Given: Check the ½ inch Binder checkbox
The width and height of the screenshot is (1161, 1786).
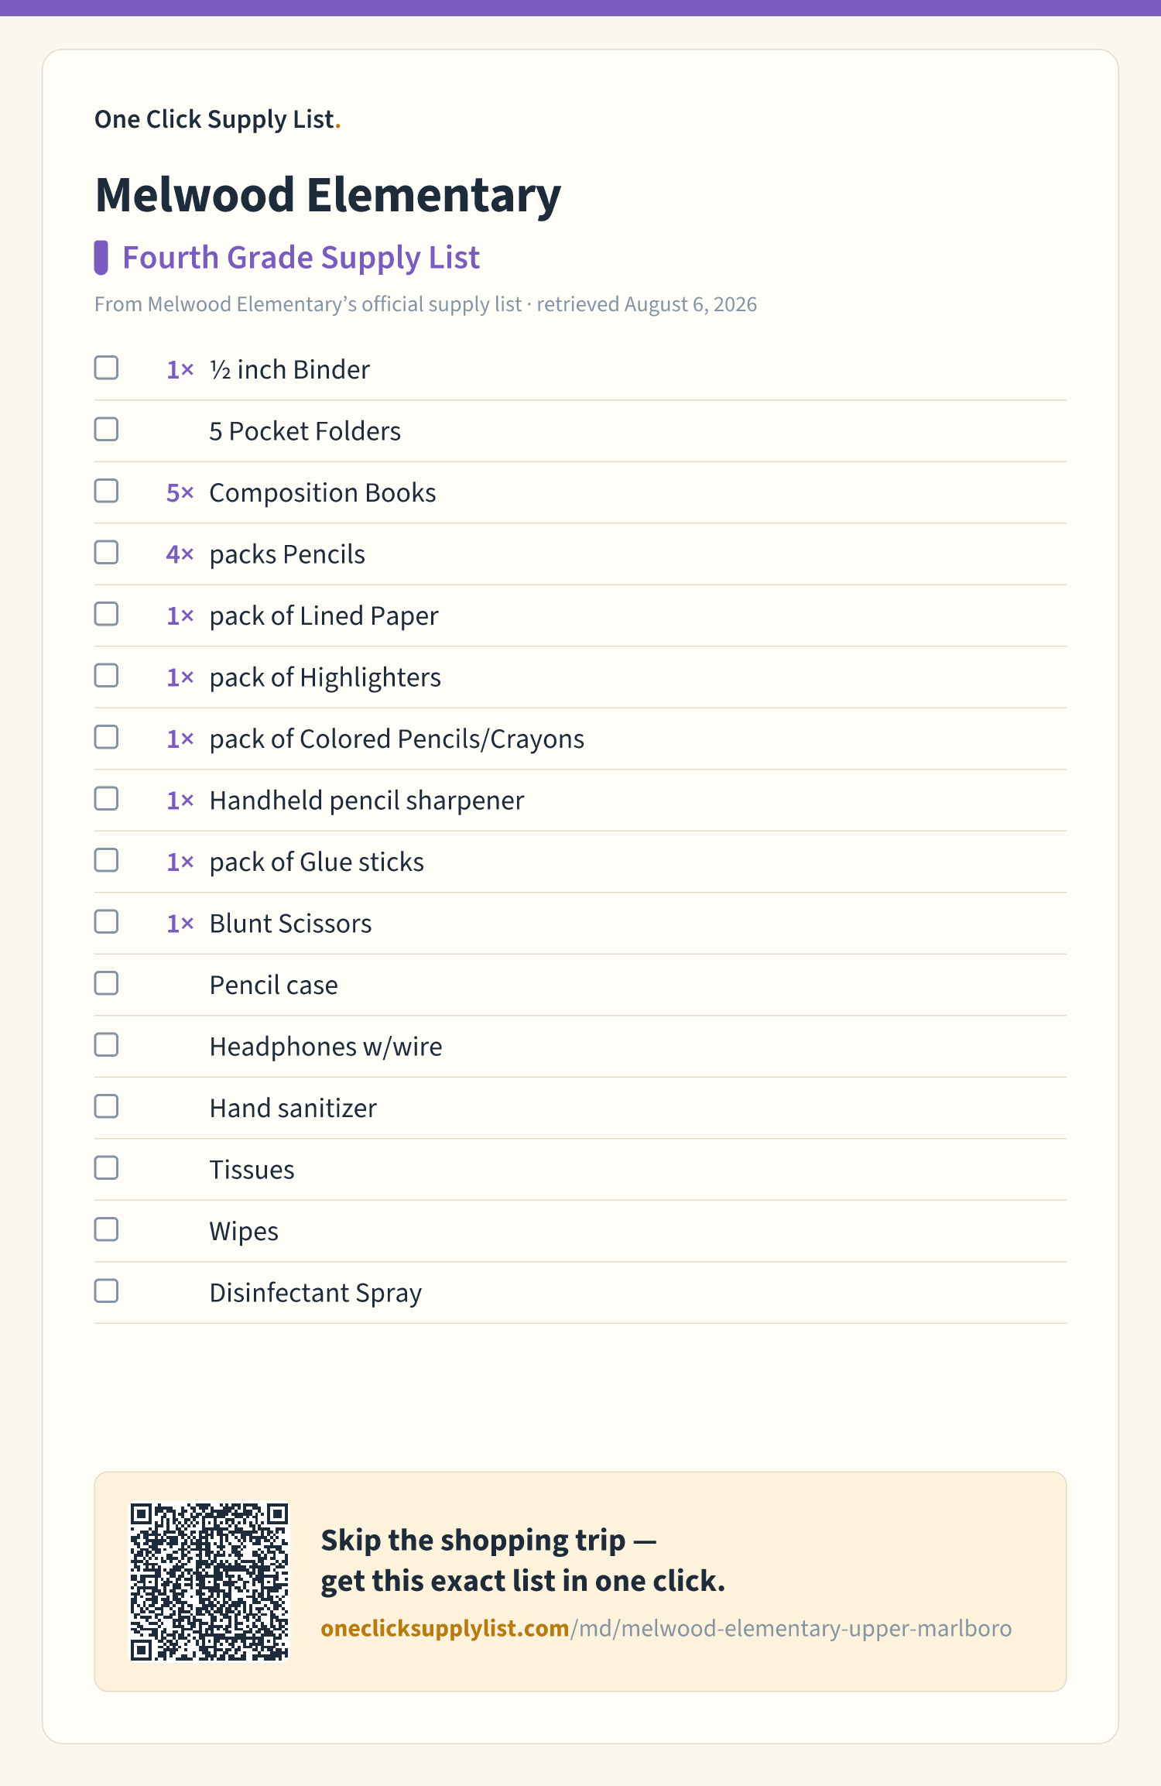Looking at the screenshot, I should pyautogui.click(x=106, y=368).
